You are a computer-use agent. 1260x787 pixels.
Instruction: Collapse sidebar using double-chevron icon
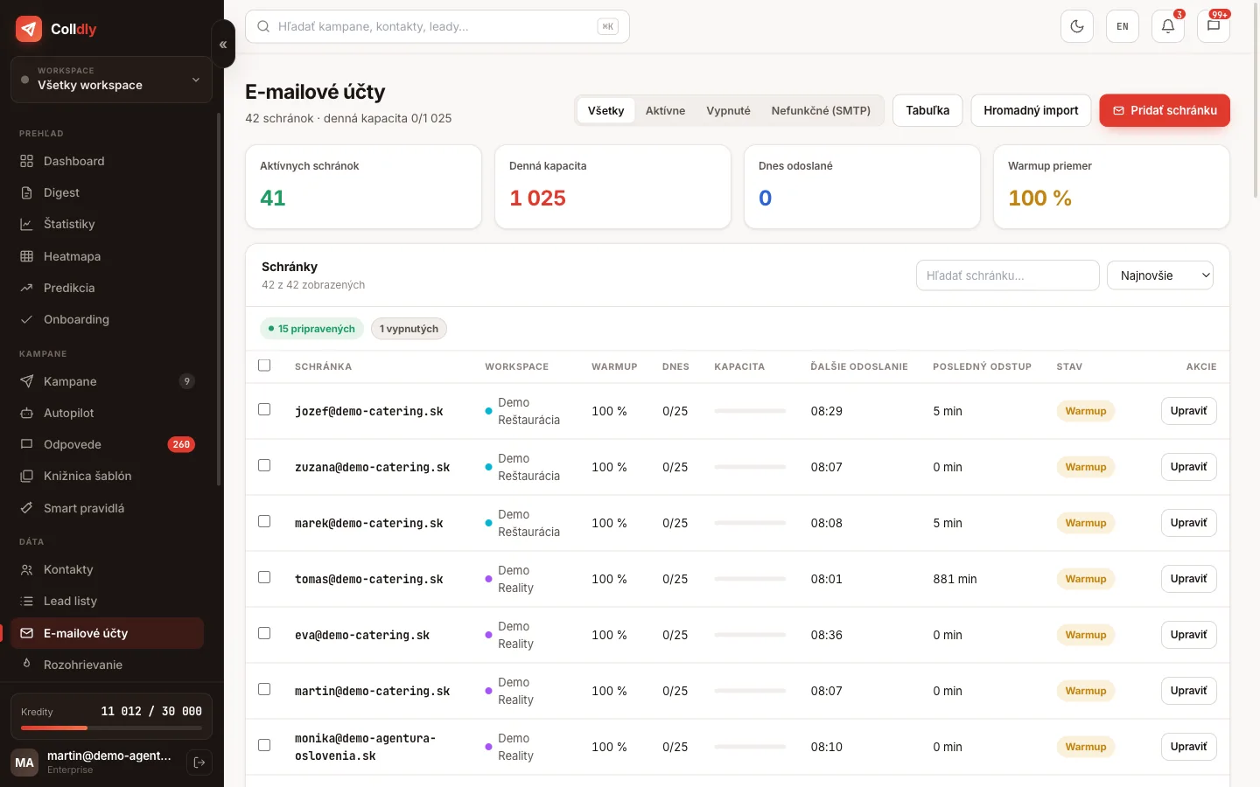[223, 44]
